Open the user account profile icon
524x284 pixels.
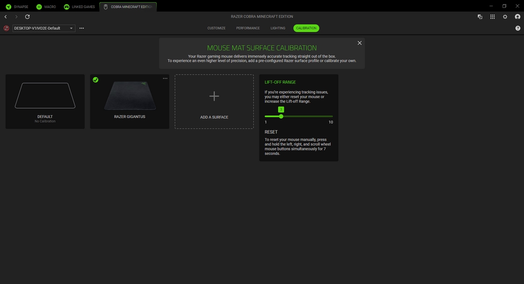518,17
